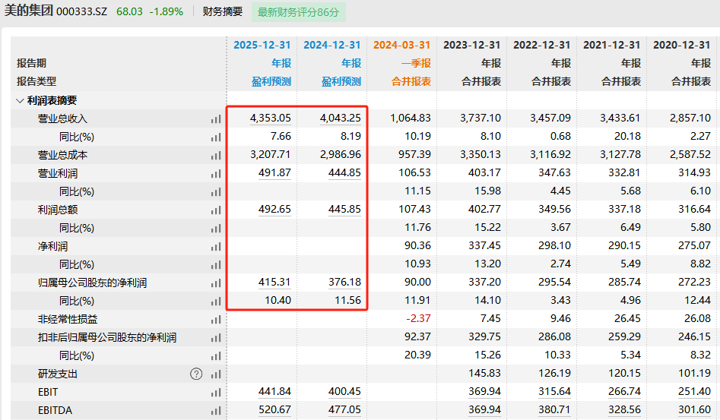Select the 扣非后归属母公司股东的净利润 row label
Image resolution: width=720 pixels, height=420 pixels.
click(x=107, y=337)
